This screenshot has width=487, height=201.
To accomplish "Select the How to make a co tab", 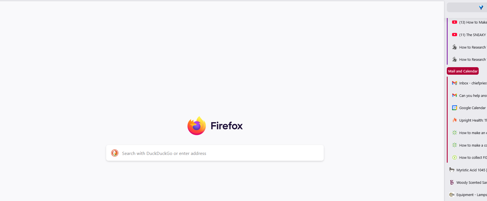I will [468, 145].
